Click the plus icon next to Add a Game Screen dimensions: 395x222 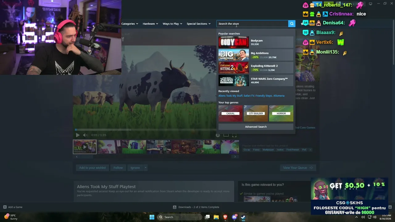tap(5, 207)
